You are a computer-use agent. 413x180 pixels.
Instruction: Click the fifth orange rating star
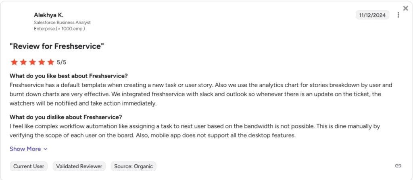(50, 62)
